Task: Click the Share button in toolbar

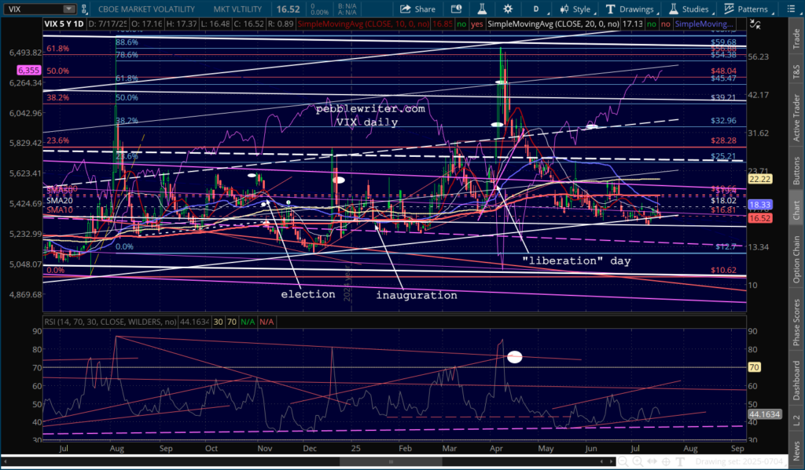Action: [x=417, y=9]
